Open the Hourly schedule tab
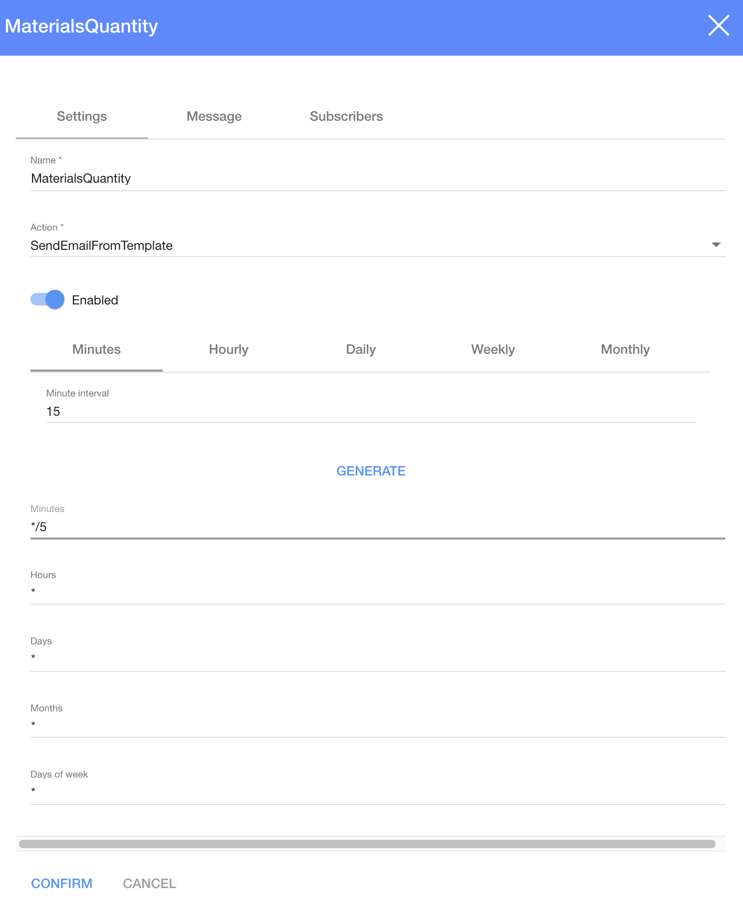 [229, 350]
